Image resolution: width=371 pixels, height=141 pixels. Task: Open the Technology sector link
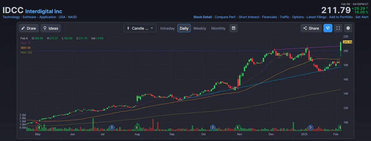click(11, 17)
